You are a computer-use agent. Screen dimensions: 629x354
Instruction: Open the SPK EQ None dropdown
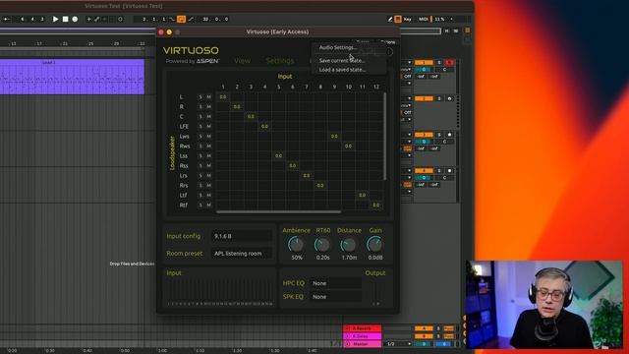point(336,297)
